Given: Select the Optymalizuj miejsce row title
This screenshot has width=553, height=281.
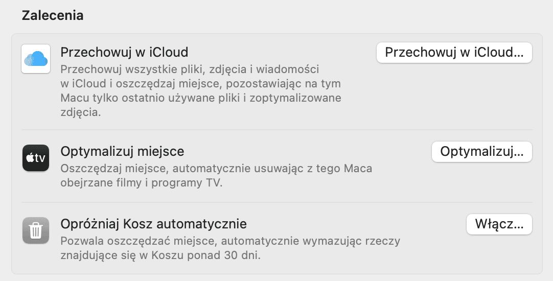Looking at the screenshot, I should click(122, 151).
